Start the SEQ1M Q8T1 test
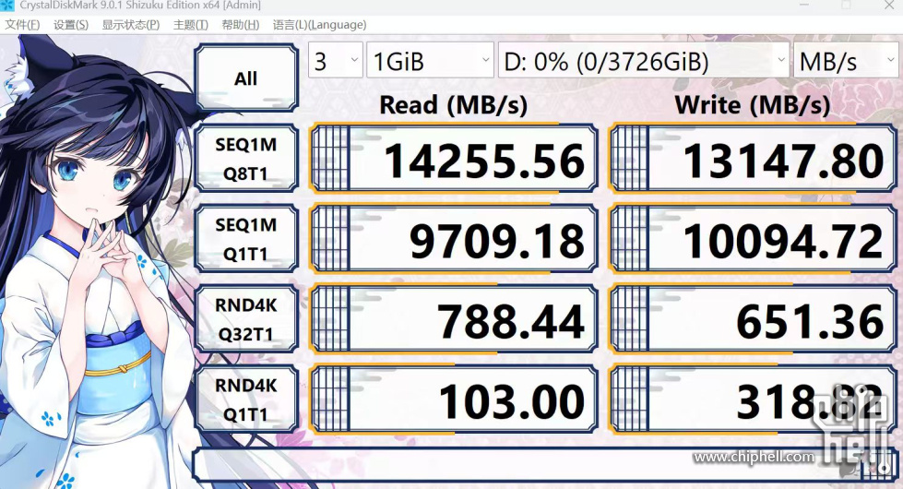This screenshot has width=903, height=489. (245, 159)
